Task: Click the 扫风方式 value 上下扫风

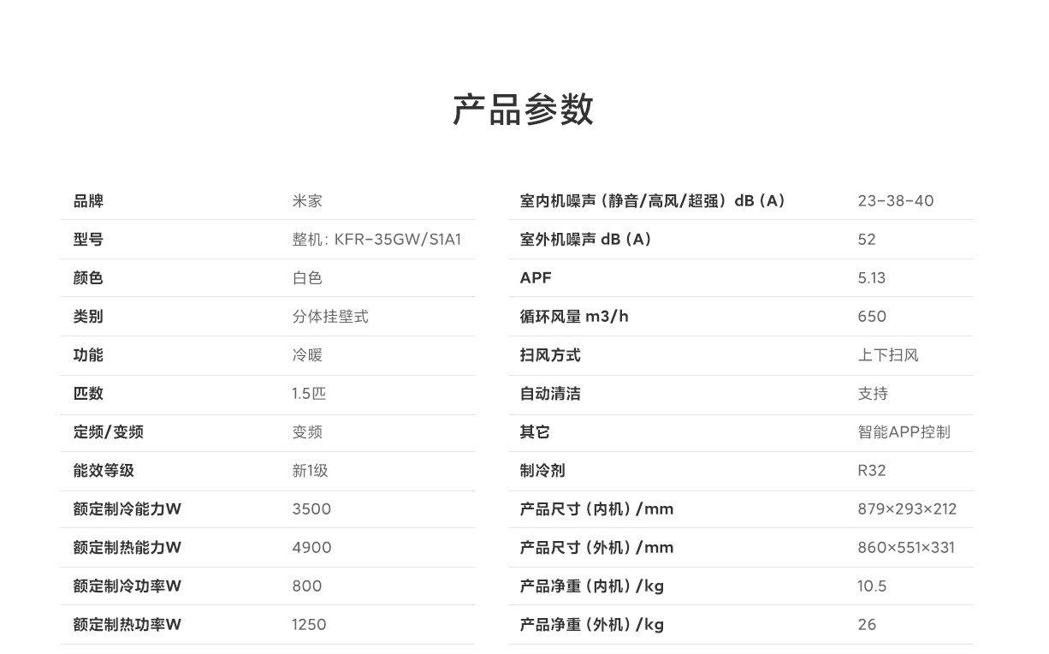Action: [x=888, y=355]
